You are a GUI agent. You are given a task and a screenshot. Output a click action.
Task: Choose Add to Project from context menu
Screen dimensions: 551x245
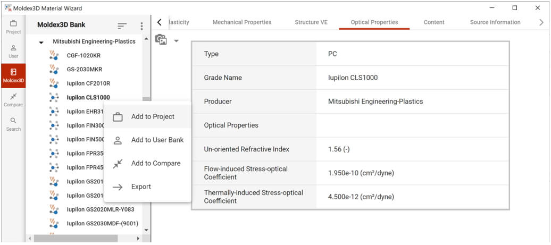pos(148,116)
